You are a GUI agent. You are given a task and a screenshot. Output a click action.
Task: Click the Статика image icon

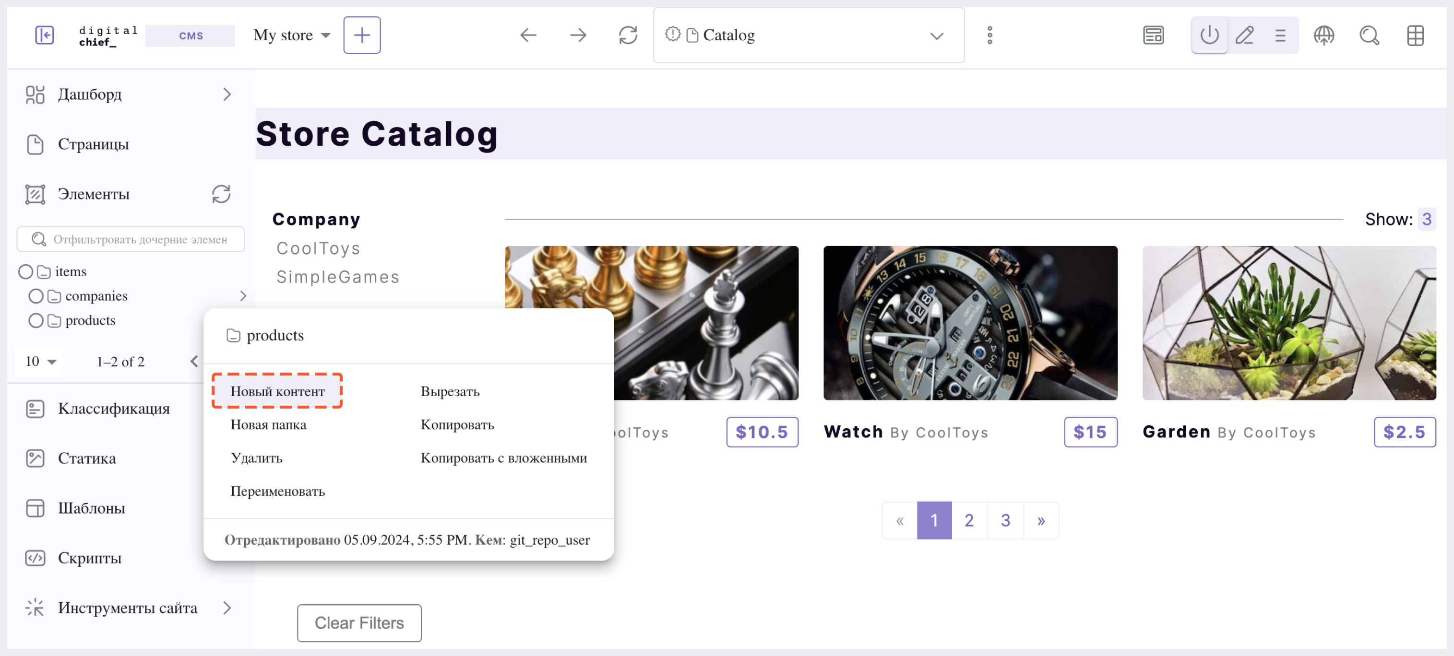(x=35, y=458)
